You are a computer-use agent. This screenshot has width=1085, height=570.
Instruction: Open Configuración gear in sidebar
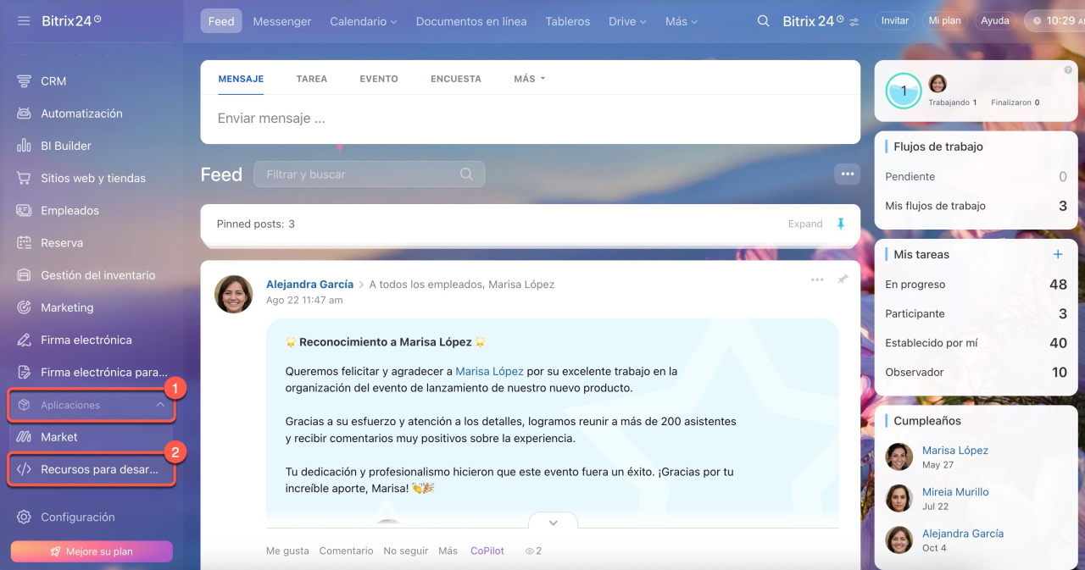(24, 517)
